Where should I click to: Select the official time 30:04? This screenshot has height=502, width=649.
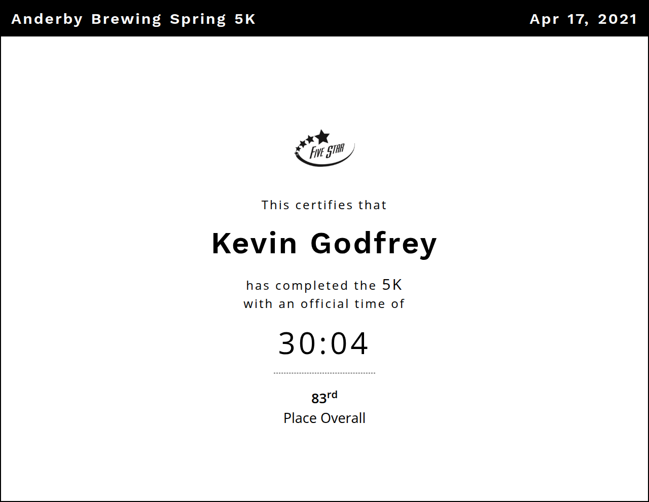pos(323,343)
